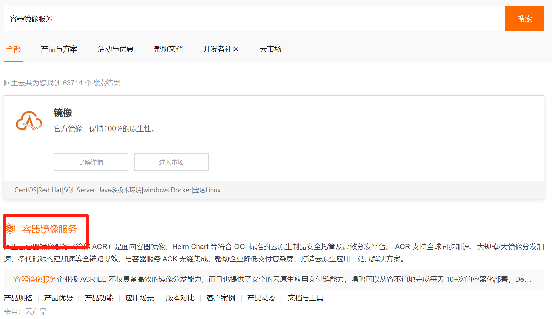Open the 文档与工具 link

[x=306, y=298]
